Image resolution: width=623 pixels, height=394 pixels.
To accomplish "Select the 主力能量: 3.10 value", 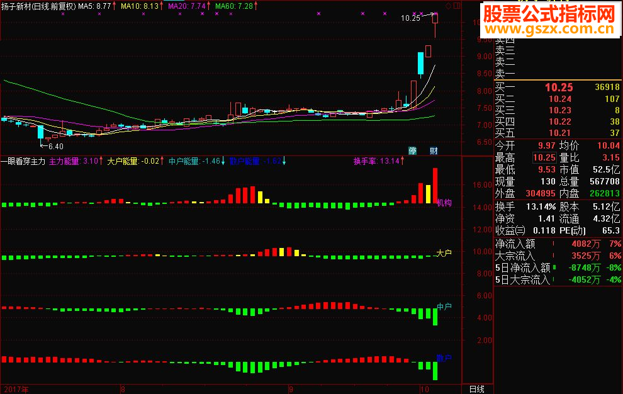I will point(76,161).
